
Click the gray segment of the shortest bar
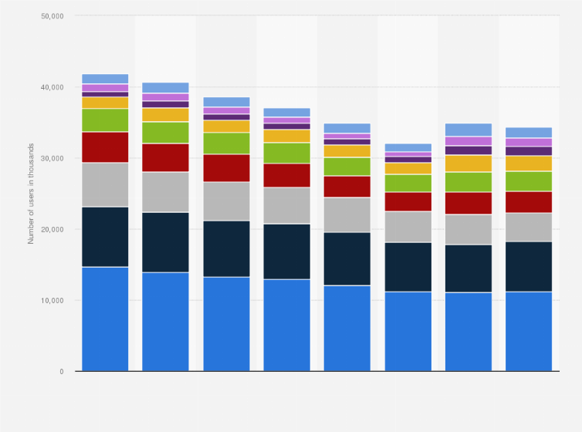(x=408, y=227)
